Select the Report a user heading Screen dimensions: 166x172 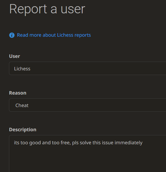[47, 9]
